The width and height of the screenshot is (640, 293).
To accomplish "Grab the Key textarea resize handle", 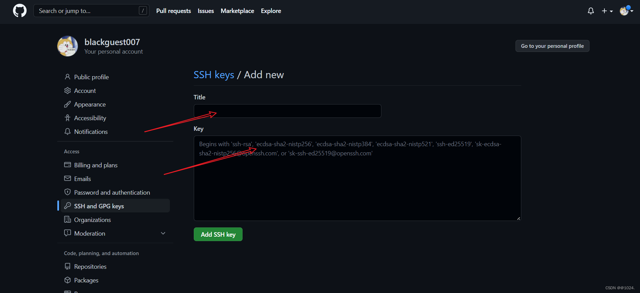I will 519,218.
